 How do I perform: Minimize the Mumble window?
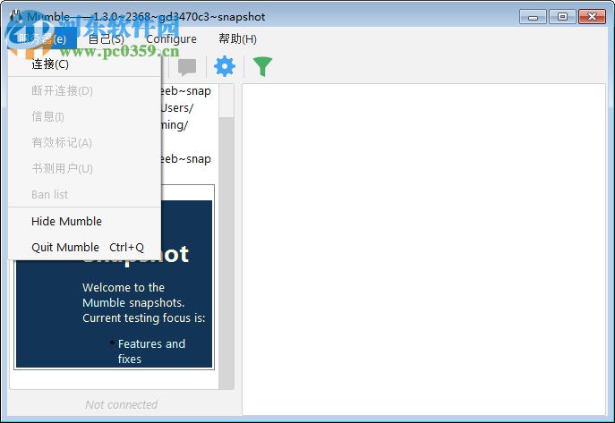(533, 17)
